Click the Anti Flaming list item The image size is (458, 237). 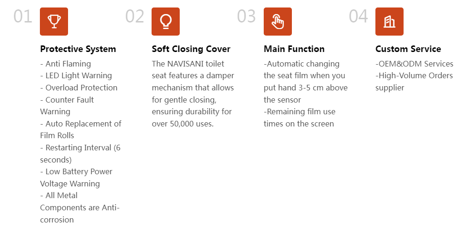[66, 64]
